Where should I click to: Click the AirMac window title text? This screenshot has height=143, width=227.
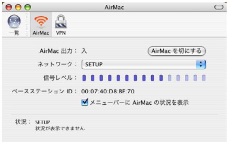click(x=114, y=7)
